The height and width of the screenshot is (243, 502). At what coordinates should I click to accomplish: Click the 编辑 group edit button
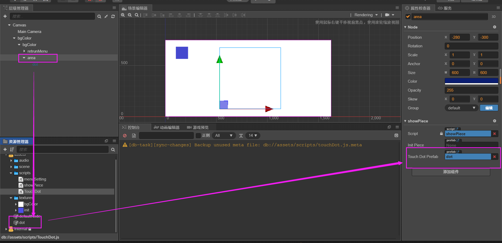point(489,108)
